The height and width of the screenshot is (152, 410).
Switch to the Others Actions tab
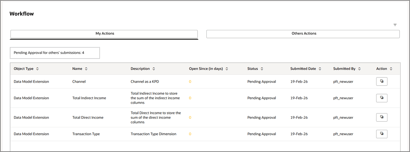pos(303,34)
